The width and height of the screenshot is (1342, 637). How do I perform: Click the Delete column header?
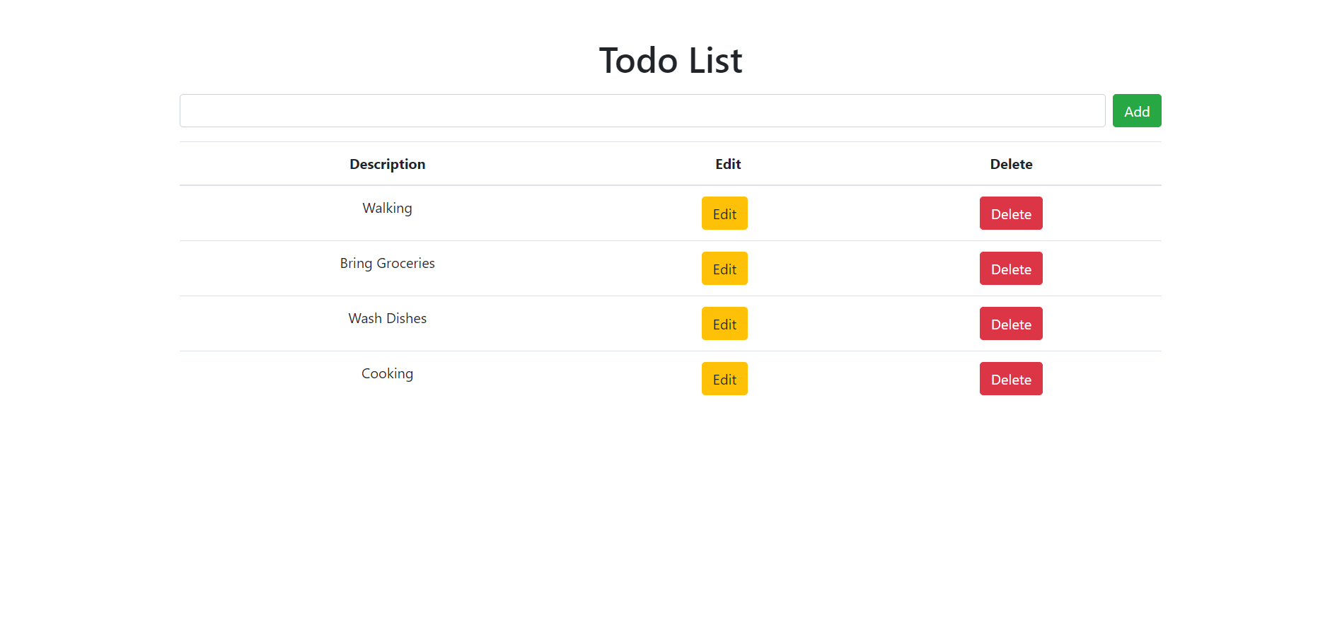(x=1011, y=164)
